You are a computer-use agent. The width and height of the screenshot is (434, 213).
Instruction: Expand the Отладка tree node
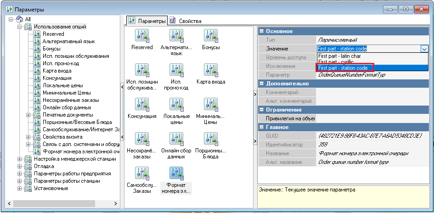(x=20, y=166)
